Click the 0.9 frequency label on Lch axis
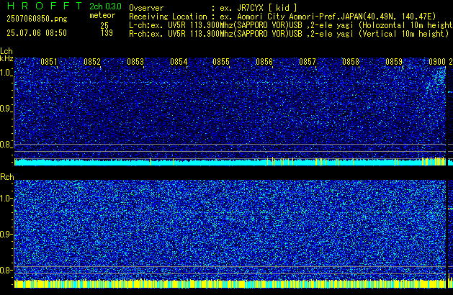 coord(6,109)
